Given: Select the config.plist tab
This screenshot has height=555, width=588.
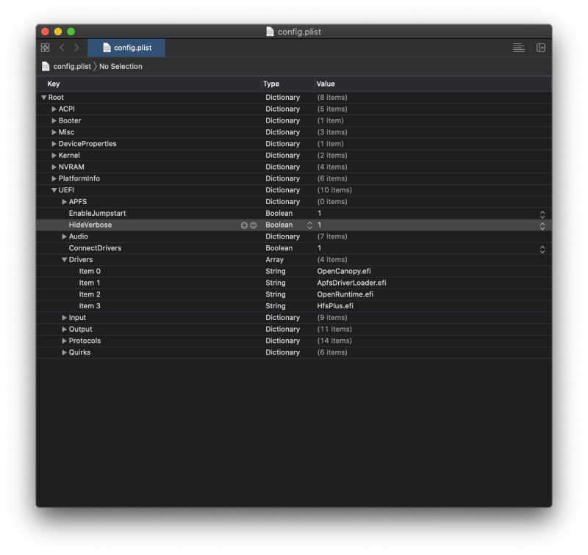Looking at the screenshot, I should point(126,48).
